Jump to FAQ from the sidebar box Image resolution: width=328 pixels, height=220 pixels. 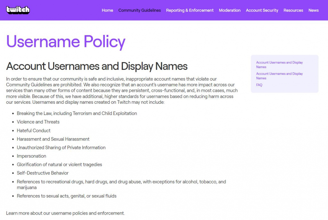click(x=259, y=85)
